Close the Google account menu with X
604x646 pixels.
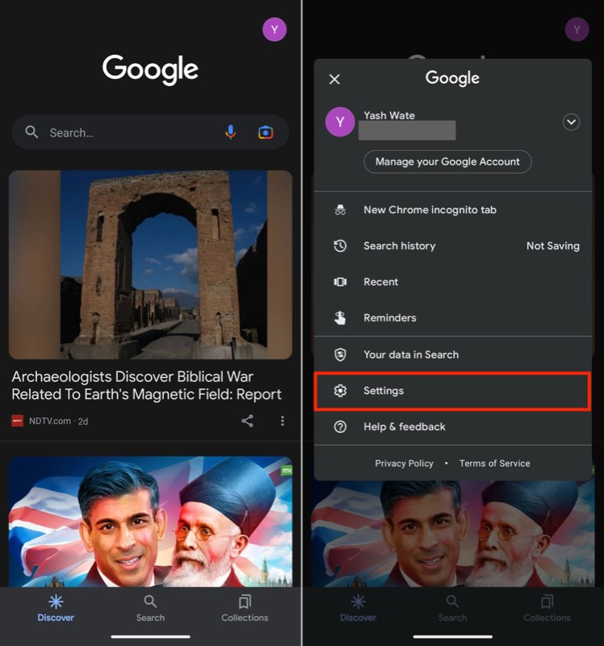(334, 79)
